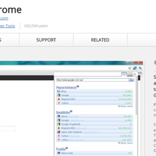Click help icon beside Pages indexed heading
The height and width of the screenshot is (156, 156).
[78, 86]
